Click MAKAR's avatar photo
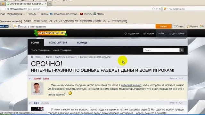The height and width of the screenshot is (115, 205). pyautogui.click(x=37, y=89)
